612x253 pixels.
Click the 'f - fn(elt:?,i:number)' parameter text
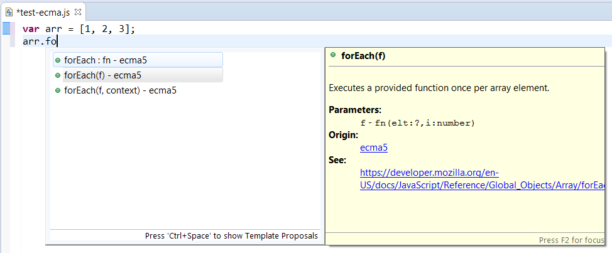click(418, 124)
